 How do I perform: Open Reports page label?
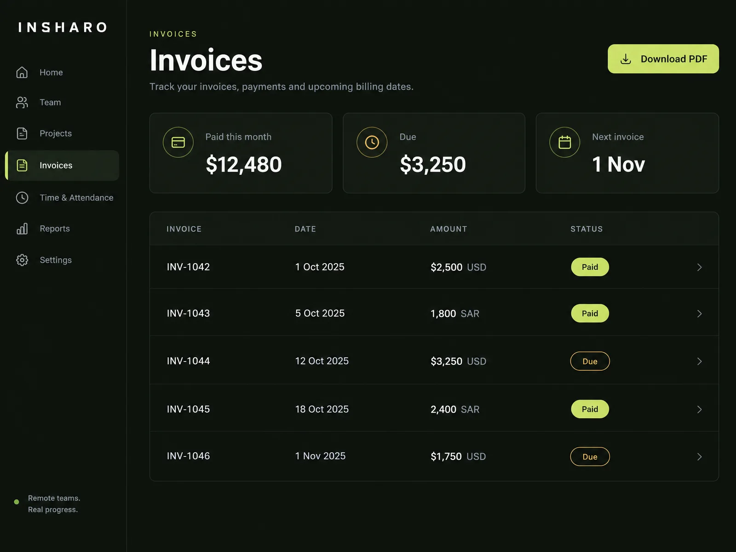pos(55,229)
